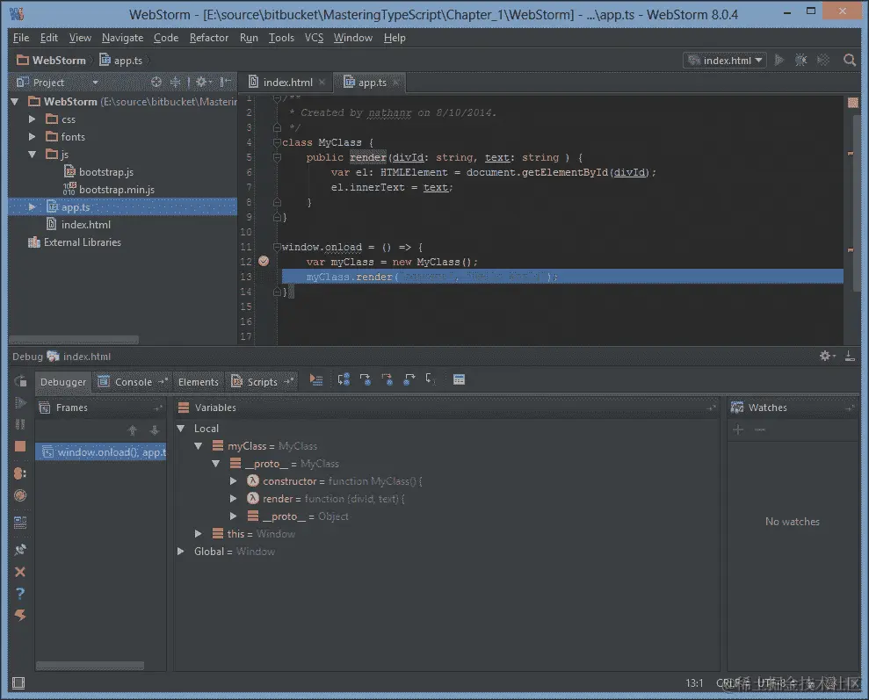Click the pin tab icon in debug sidebar
This screenshot has width=869, height=700.
[20, 549]
